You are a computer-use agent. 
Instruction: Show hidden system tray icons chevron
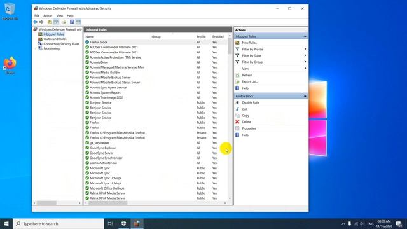(x=343, y=223)
